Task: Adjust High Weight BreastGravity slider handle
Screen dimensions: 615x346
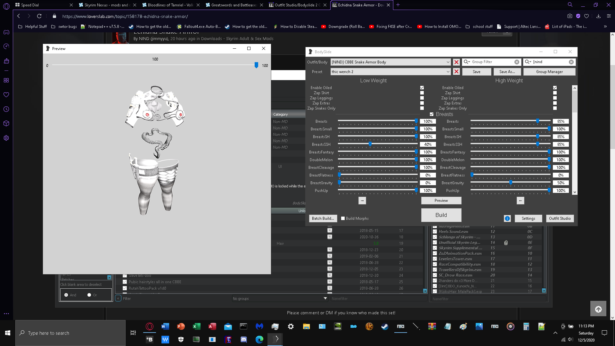Action: (511, 183)
